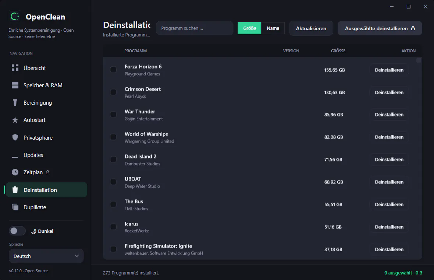Sort programs by Größe
The image size is (434, 280).
pos(249,28)
